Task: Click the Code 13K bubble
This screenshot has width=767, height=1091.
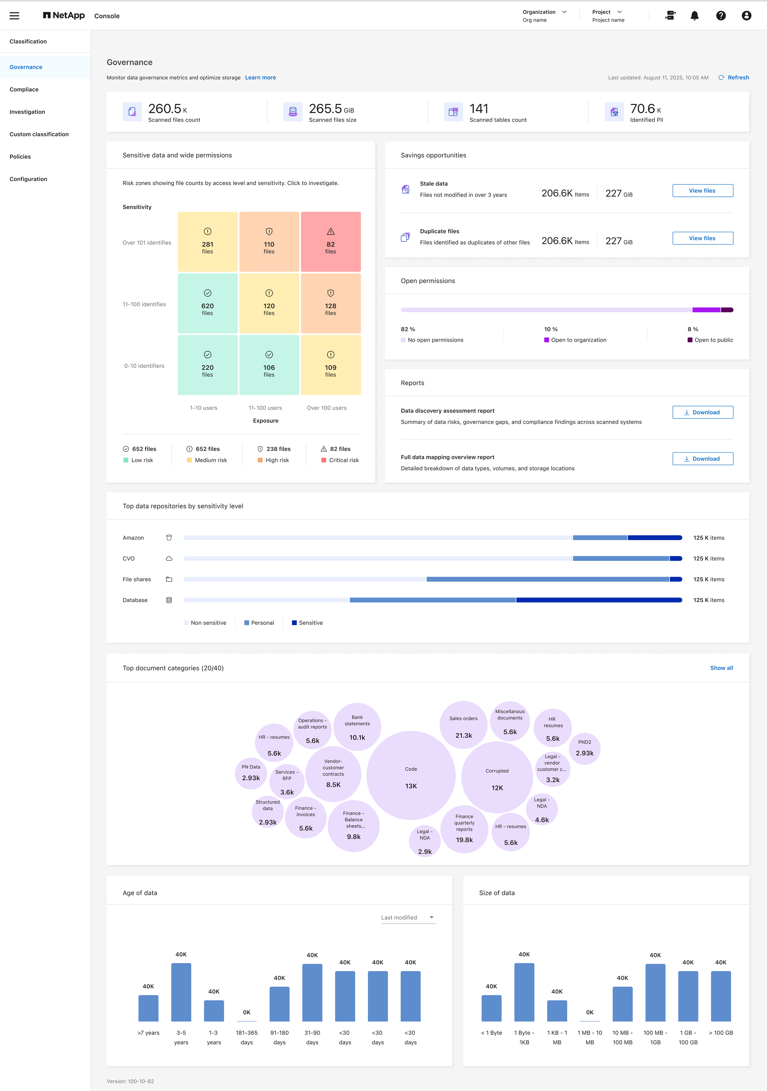Action: 411,775
